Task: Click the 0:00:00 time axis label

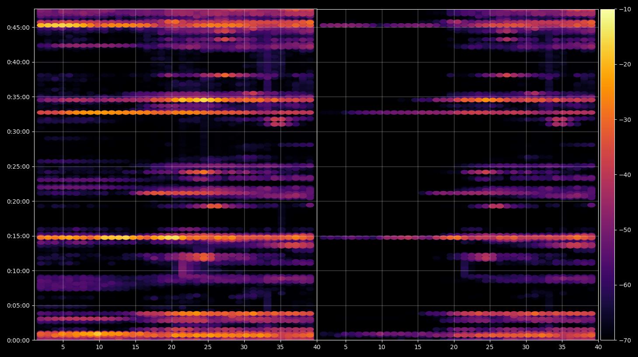Action: (x=18, y=340)
